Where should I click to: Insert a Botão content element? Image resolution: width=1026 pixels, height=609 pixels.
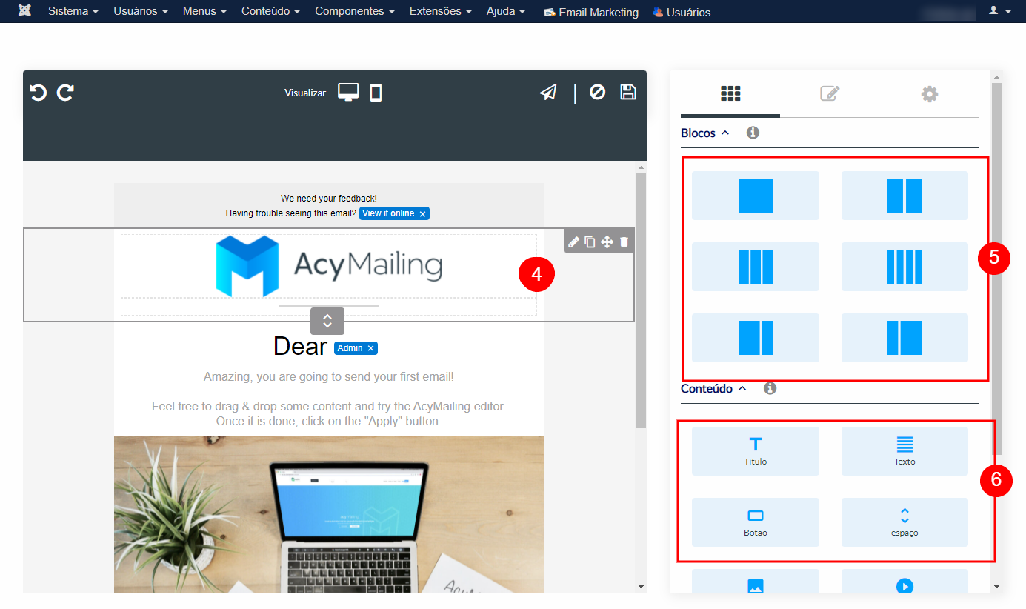[755, 522]
